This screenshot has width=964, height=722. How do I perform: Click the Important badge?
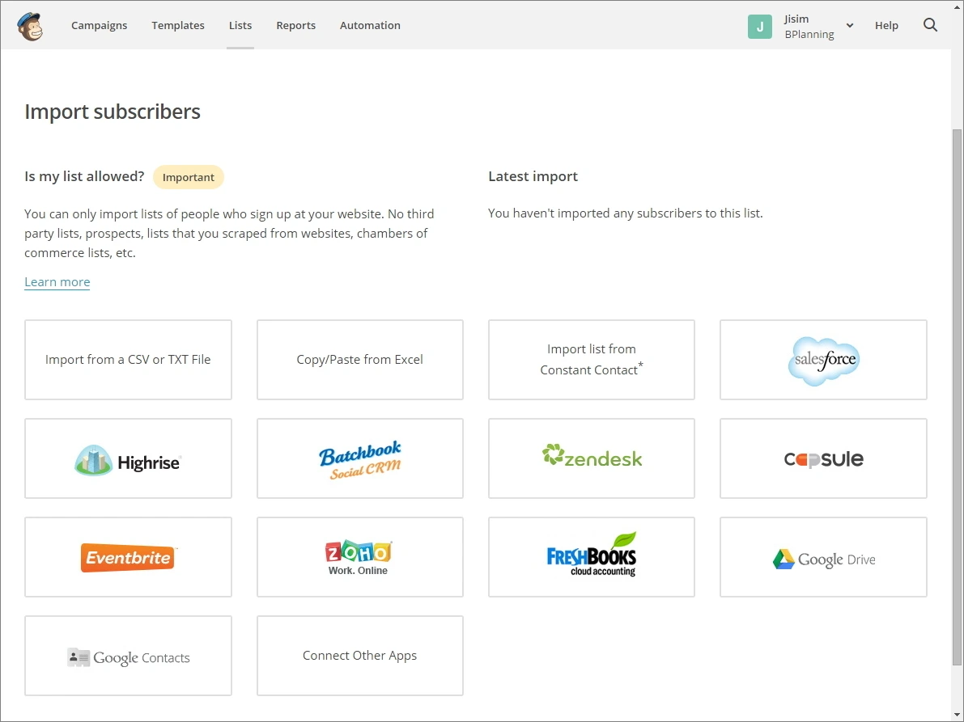pos(188,177)
